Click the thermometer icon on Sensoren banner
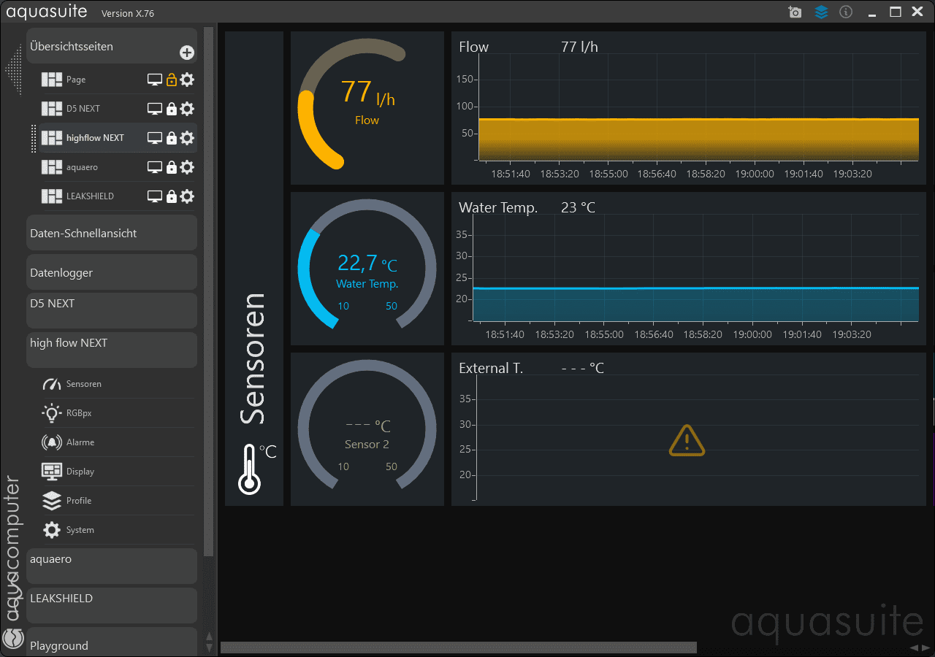Viewport: 935px width, 657px height. [x=249, y=469]
